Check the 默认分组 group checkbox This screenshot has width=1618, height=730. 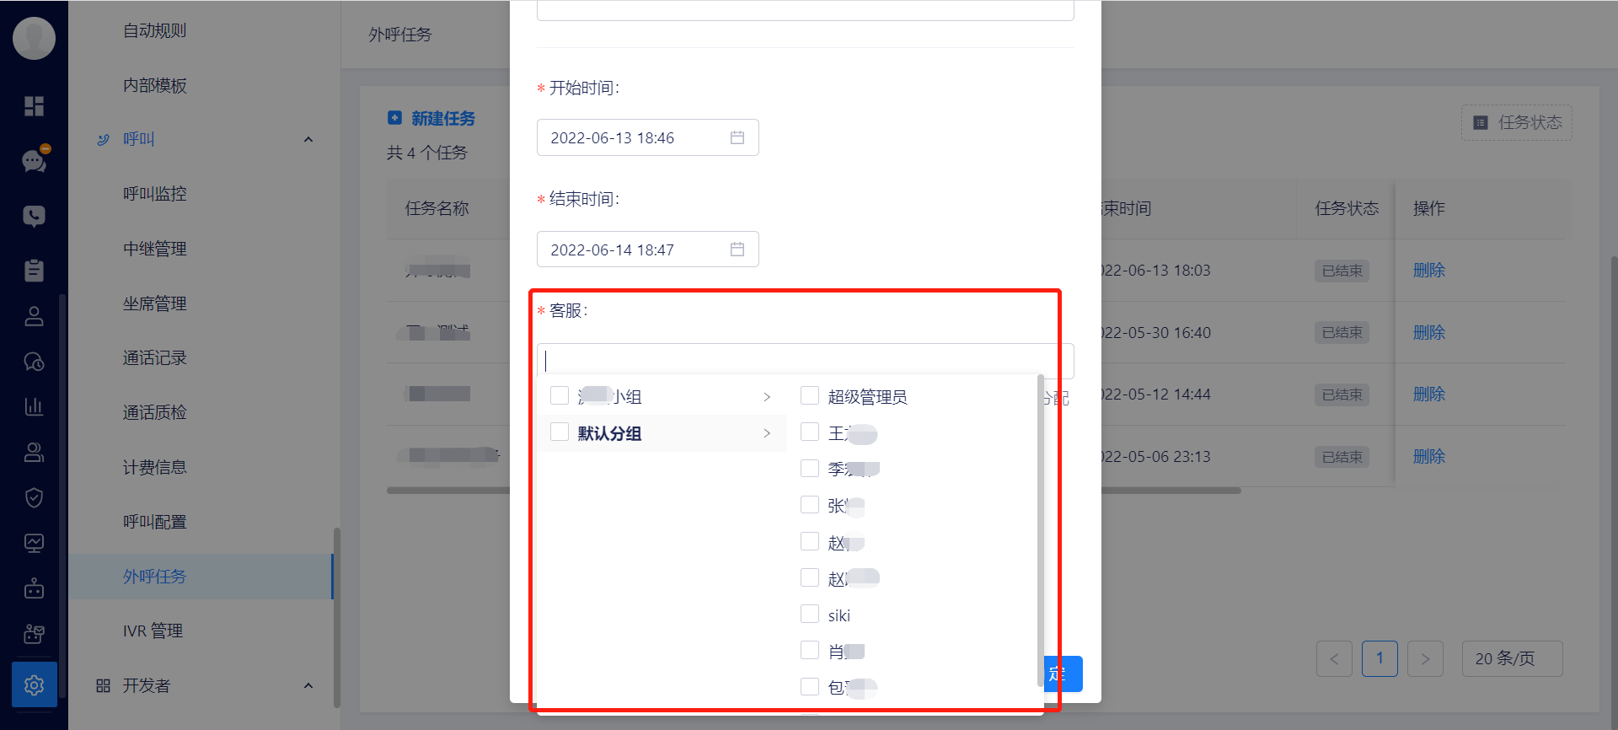(x=560, y=432)
